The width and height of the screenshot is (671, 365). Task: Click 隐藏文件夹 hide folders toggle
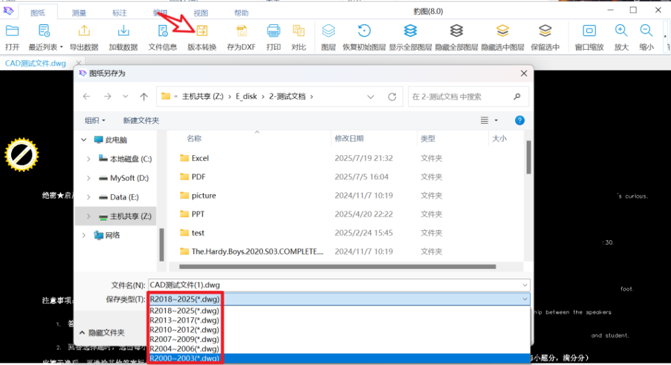102,332
